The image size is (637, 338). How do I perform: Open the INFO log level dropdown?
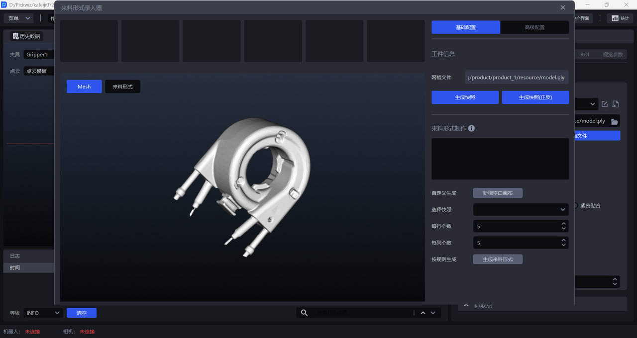(x=43, y=313)
